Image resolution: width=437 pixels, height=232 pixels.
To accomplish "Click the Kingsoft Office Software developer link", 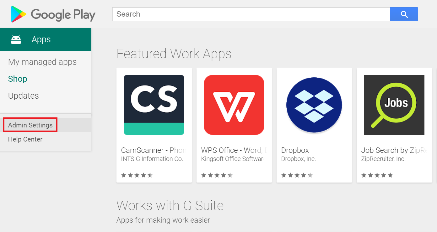I will point(232,159).
